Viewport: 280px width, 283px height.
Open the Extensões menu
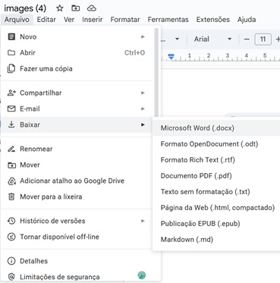coord(212,20)
